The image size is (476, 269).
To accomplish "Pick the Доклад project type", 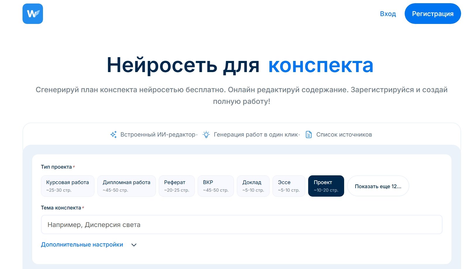I will [253, 186].
